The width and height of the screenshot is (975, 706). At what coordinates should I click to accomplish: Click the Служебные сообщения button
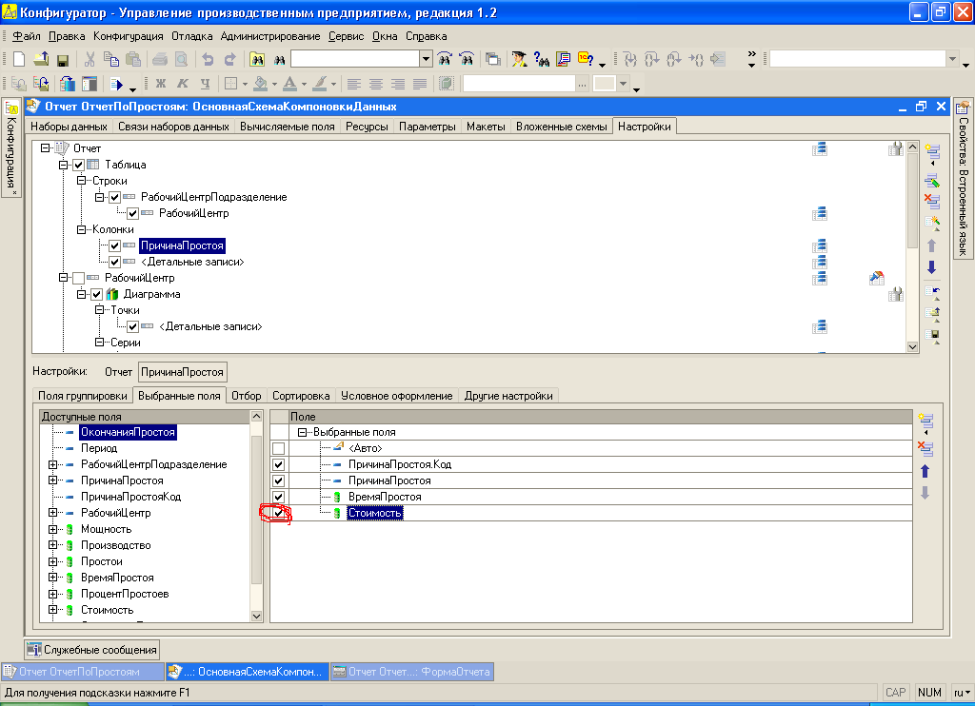tap(92, 650)
